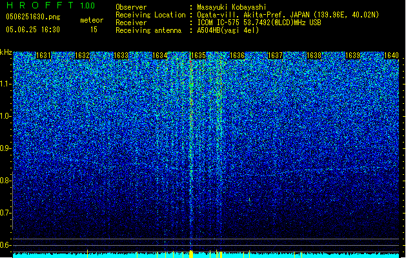Click the 0.6 kHz axis tick

pos(6,245)
